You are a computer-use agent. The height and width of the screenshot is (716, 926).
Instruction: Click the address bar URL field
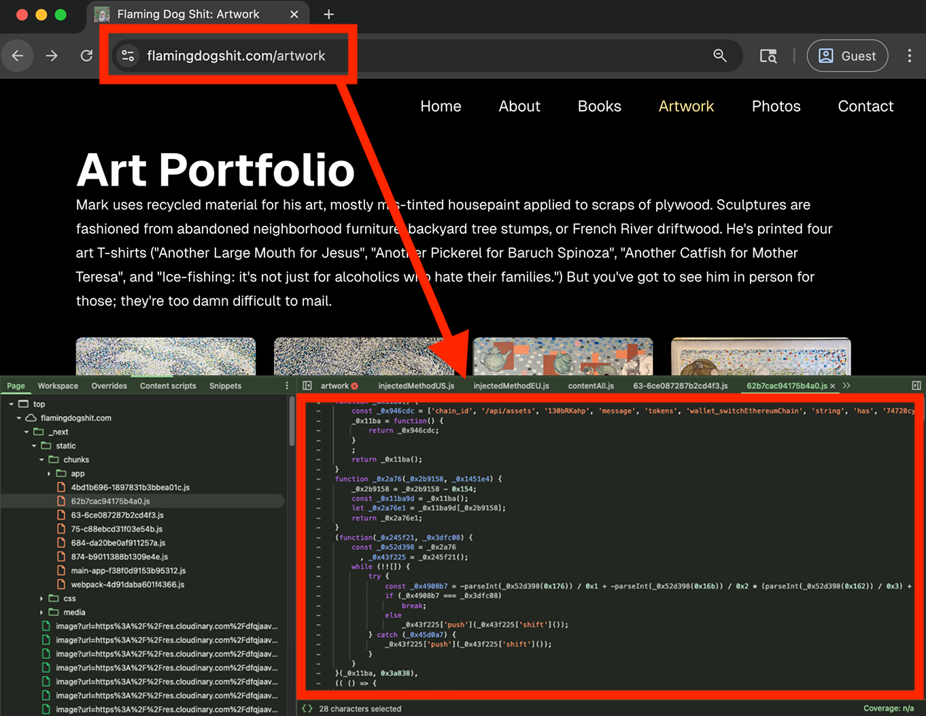(x=408, y=56)
